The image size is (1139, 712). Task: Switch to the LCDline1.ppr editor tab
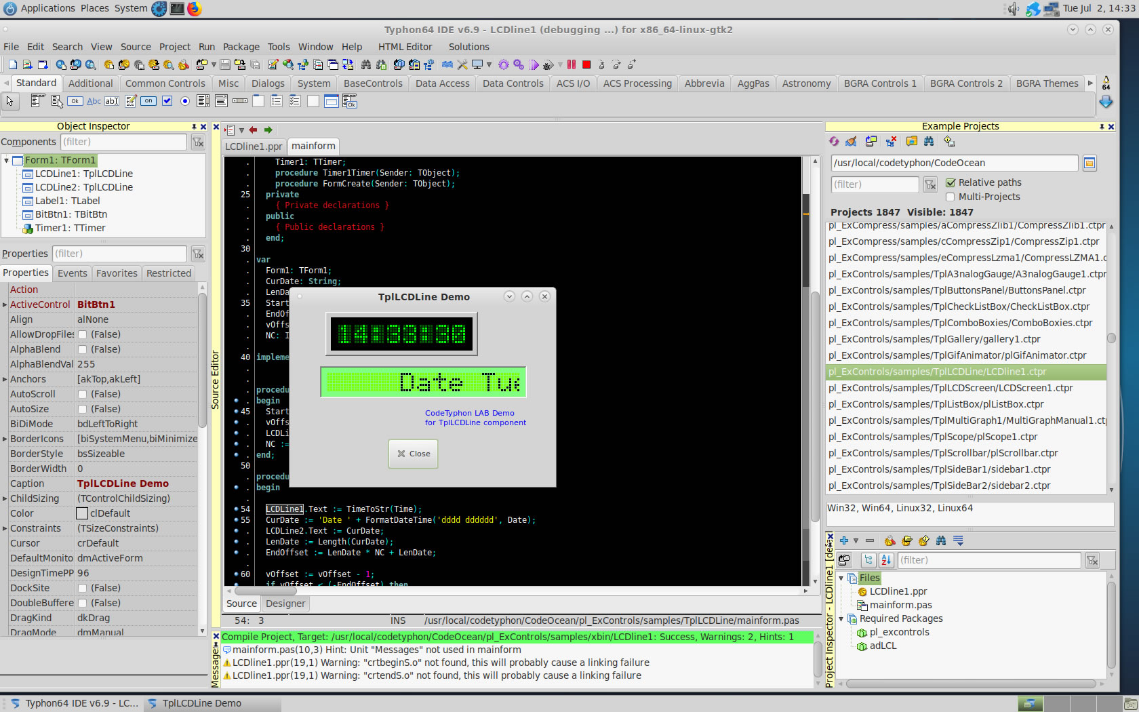254,146
